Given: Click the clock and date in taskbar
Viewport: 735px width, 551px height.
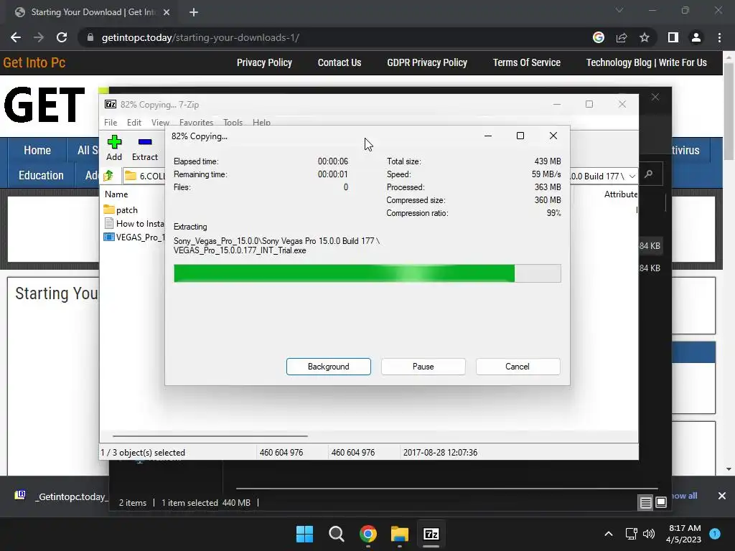Looking at the screenshot, I should point(684,534).
